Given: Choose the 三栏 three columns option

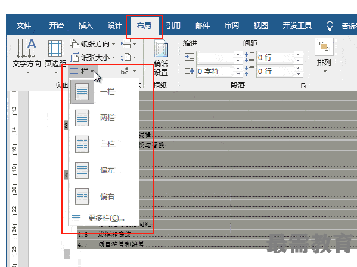Looking at the screenshot, I should [x=104, y=144].
